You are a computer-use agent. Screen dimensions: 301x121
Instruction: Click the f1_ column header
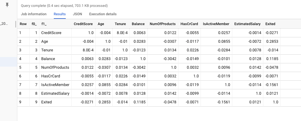tap(44, 24)
